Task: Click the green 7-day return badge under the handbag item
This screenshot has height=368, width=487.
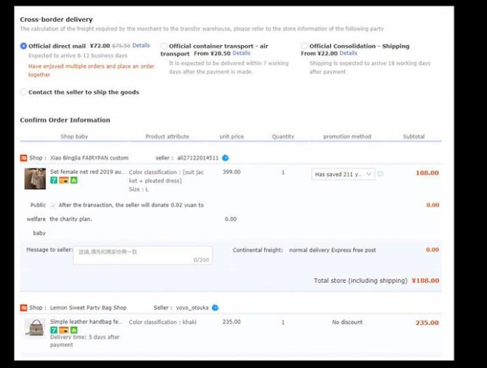Action: coord(53,329)
